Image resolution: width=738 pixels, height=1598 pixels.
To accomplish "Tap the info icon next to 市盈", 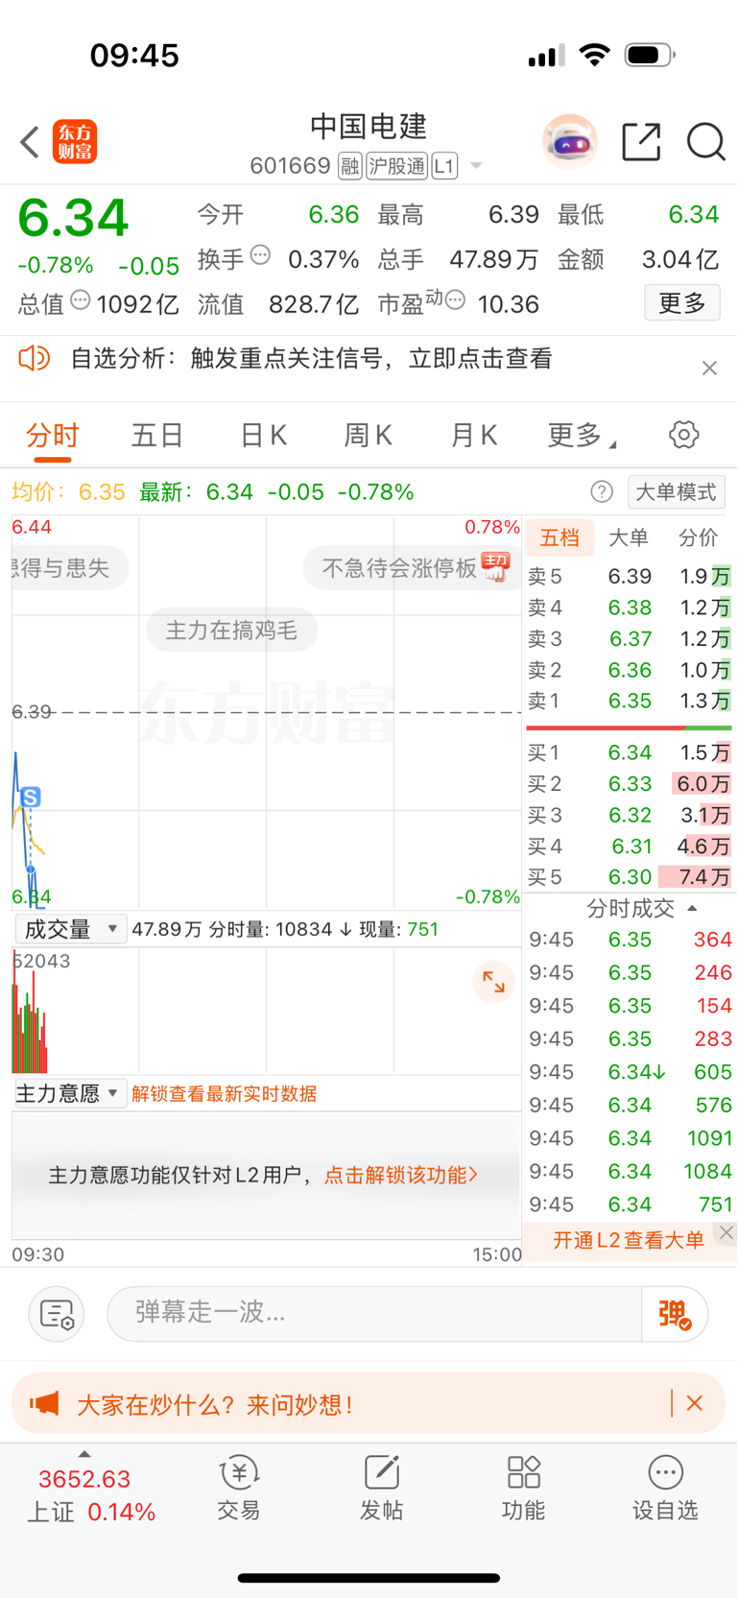I will (x=456, y=300).
